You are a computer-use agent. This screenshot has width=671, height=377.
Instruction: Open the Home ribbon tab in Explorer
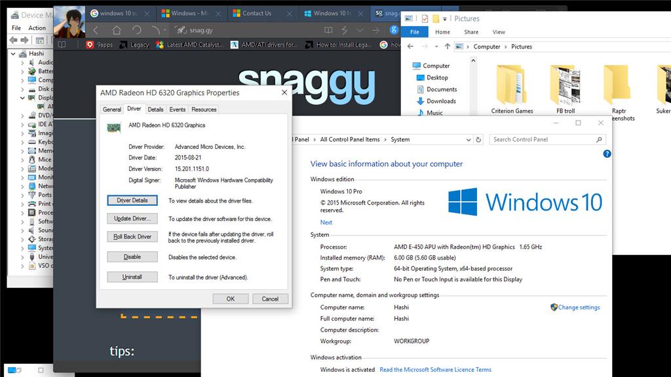(442, 31)
